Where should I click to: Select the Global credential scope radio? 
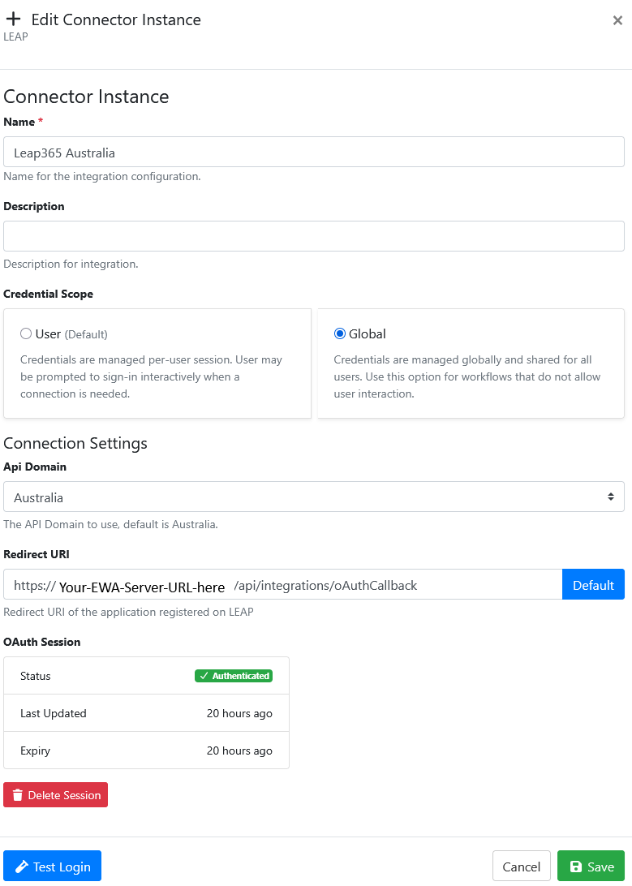339,334
